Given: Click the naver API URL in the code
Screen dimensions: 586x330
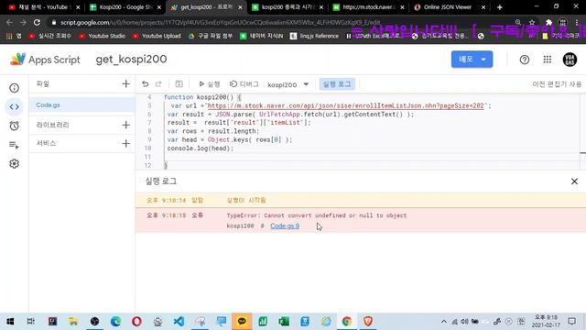Looking at the screenshot, I should point(346,106).
